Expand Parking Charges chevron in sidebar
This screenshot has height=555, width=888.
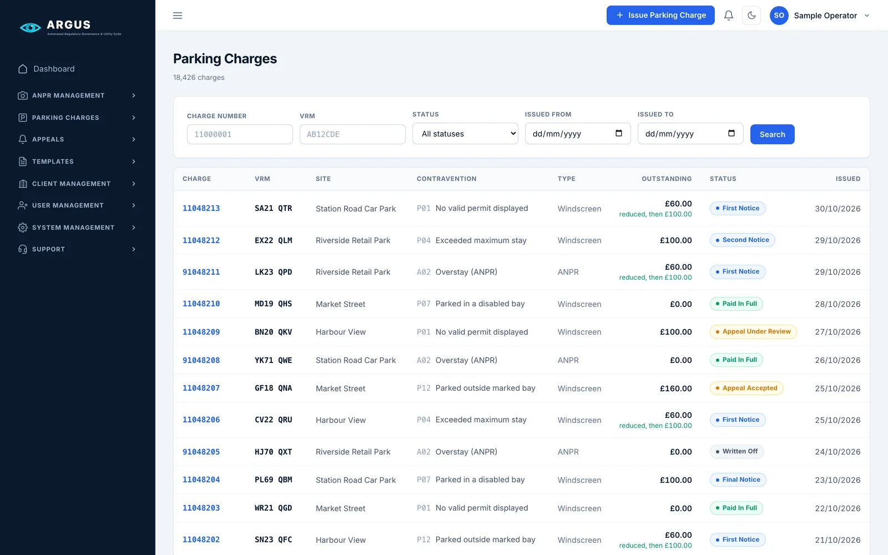coord(134,118)
